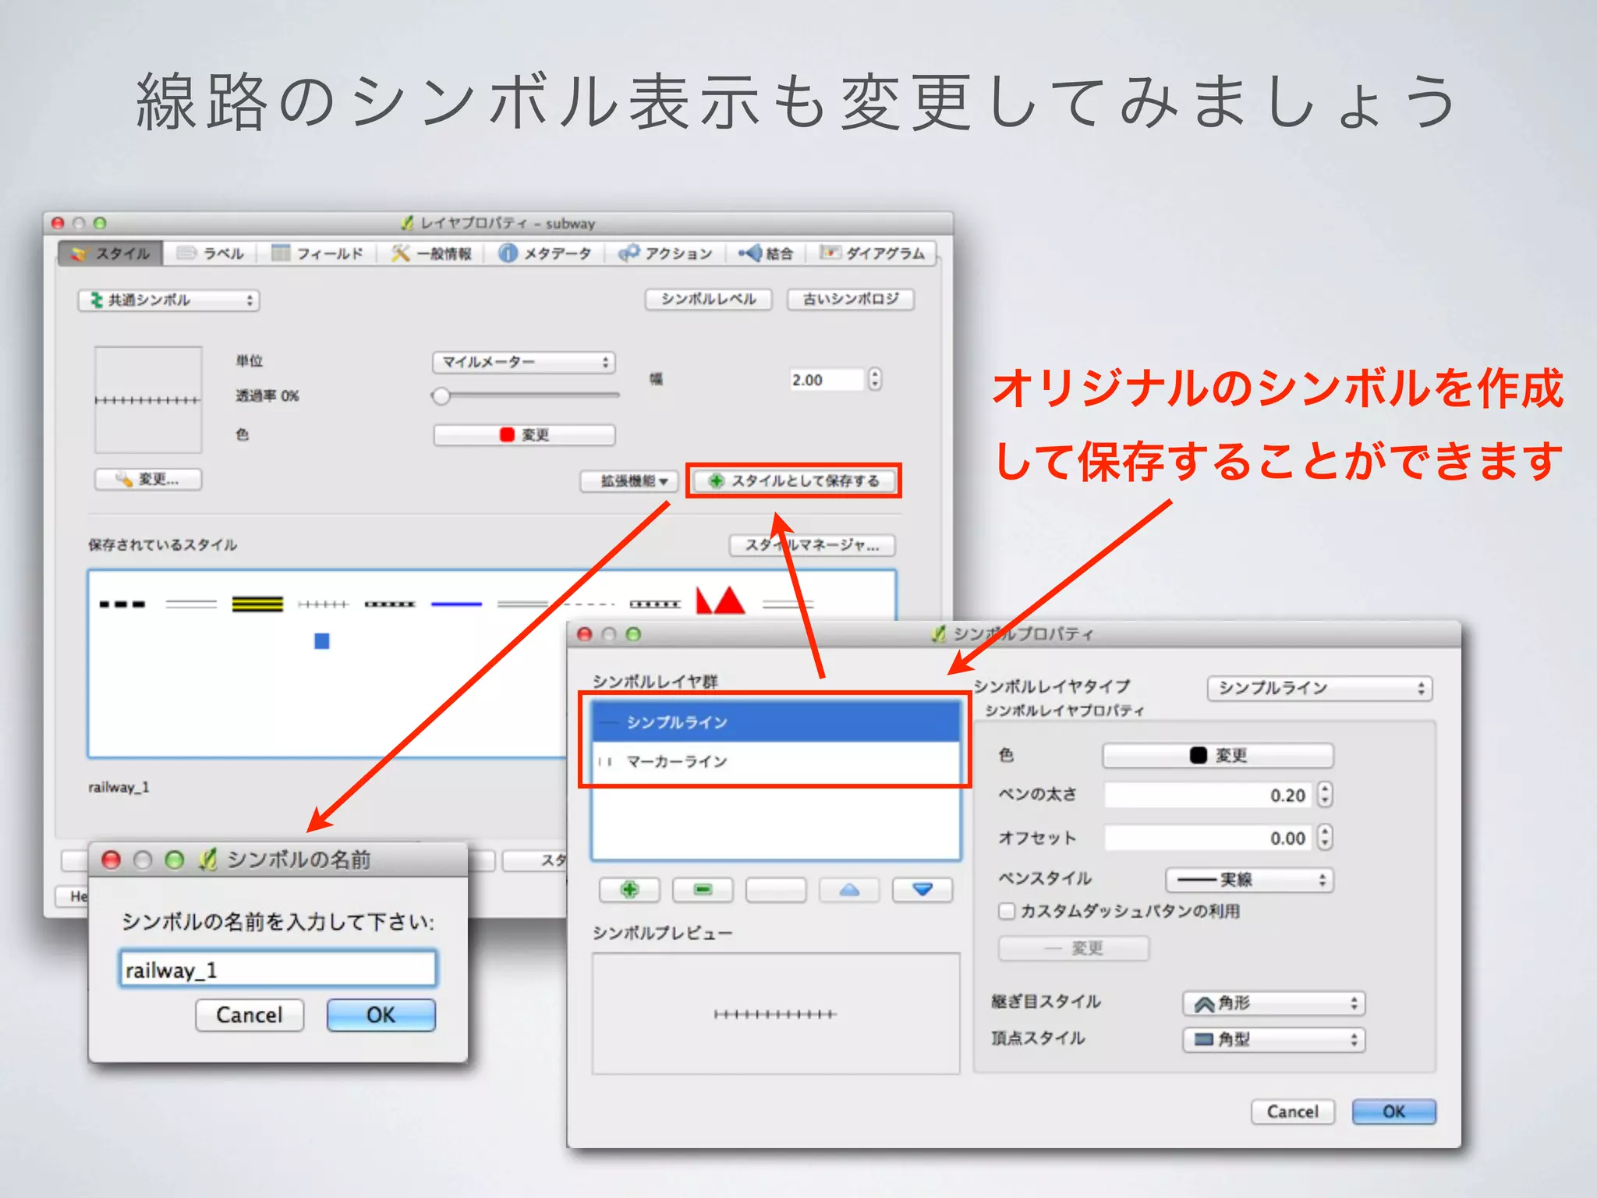This screenshot has height=1198, width=1597.
Task: Click the move layer up arrow button
Action: pos(849,890)
